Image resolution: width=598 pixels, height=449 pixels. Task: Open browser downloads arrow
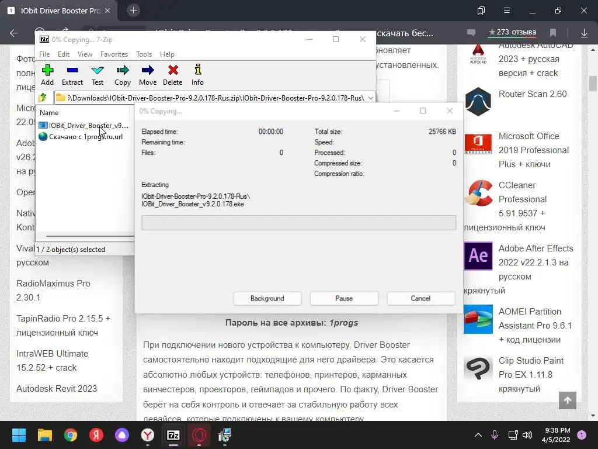584,33
